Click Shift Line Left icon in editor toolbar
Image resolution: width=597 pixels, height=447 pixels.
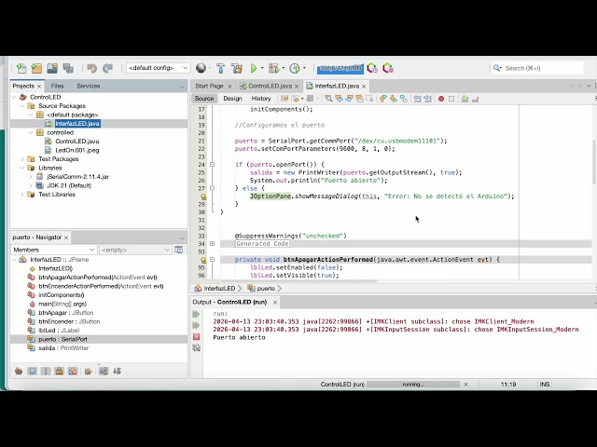(417, 99)
